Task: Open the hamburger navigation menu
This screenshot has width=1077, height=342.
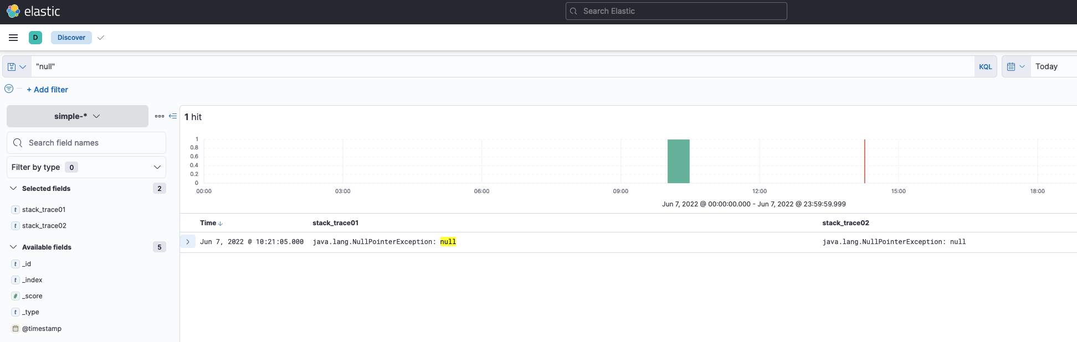Action: (x=13, y=38)
